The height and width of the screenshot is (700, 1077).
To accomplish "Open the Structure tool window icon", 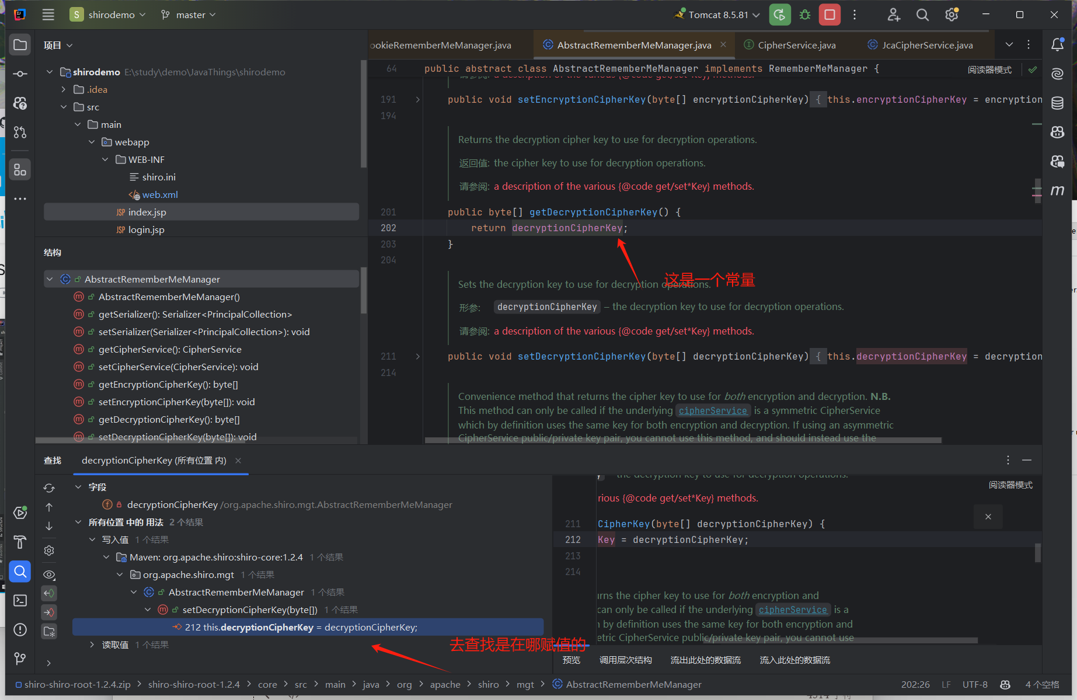I will pyautogui.click(x=20, y=170).
